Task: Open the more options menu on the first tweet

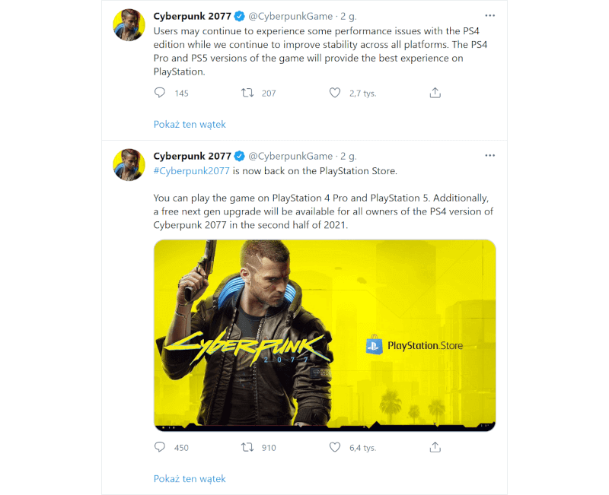Action: (489, 14)
